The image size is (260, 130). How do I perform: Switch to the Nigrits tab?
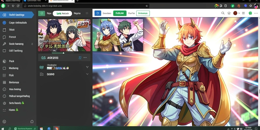(77, 13)
